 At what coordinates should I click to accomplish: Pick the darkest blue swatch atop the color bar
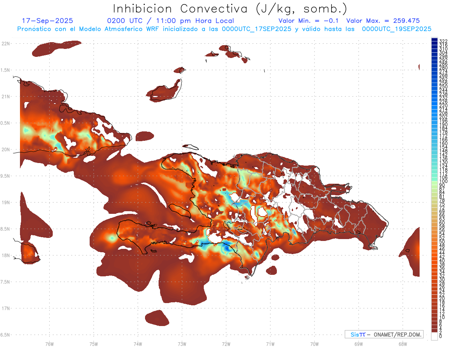click(x=434, y=41)
